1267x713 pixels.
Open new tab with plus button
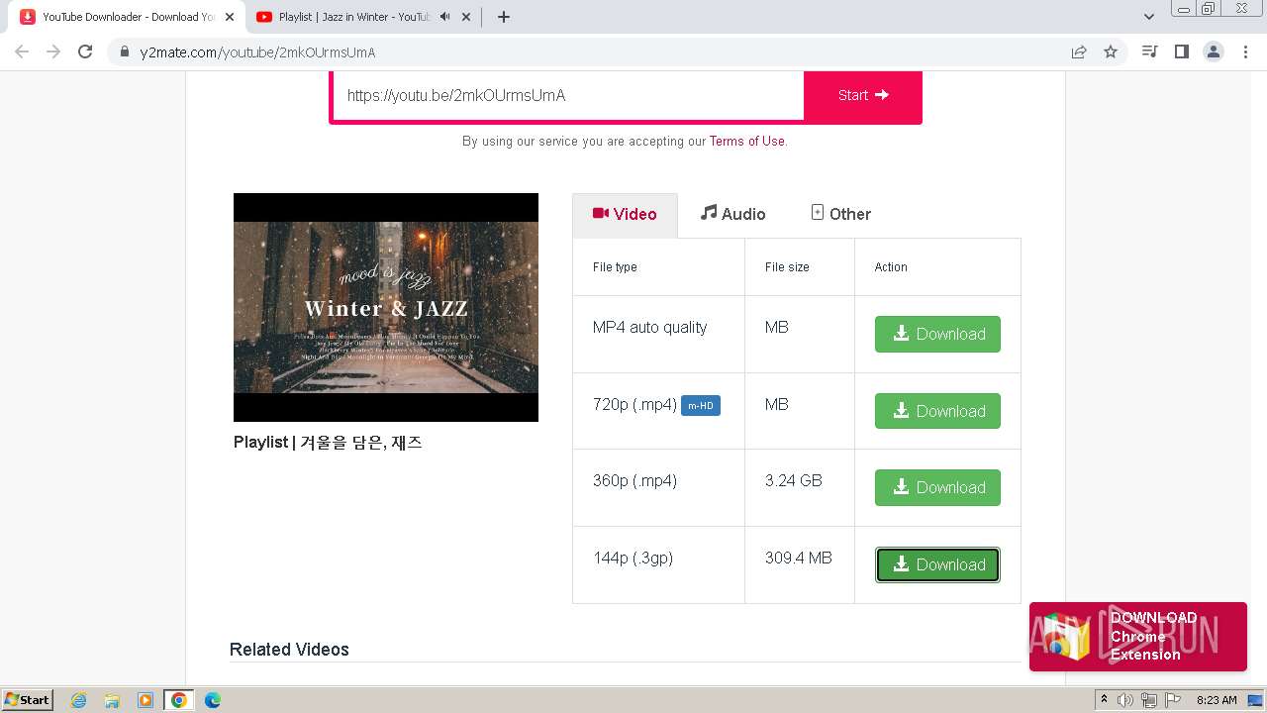click(x=503, y=17)
